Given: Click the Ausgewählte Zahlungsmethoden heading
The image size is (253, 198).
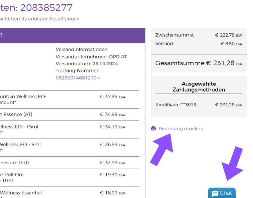Looking at the screenshot, I should click(199, 87).
